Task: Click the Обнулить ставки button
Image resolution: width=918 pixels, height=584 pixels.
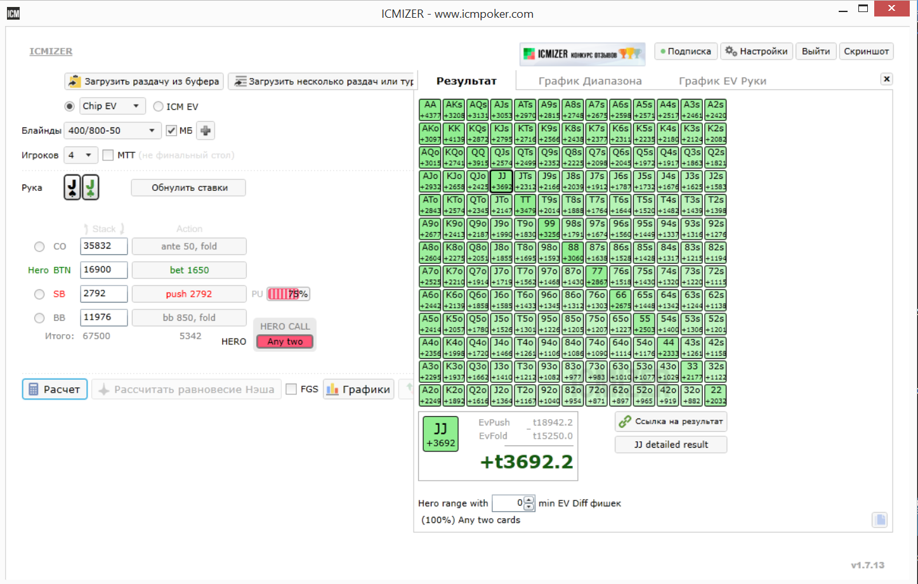Action: tap(189, 188)
